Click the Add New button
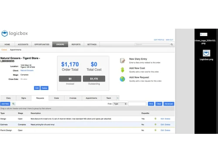Screen dimensions: 218x163 [x=5, y=104]
